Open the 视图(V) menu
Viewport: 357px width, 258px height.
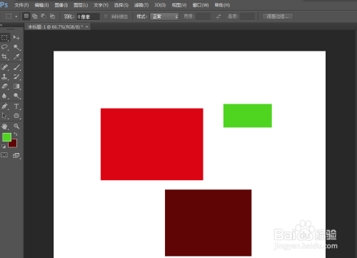click(179, 5)
